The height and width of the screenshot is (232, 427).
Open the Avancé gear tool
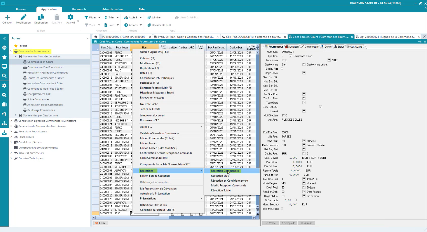[x=70, y=17]
